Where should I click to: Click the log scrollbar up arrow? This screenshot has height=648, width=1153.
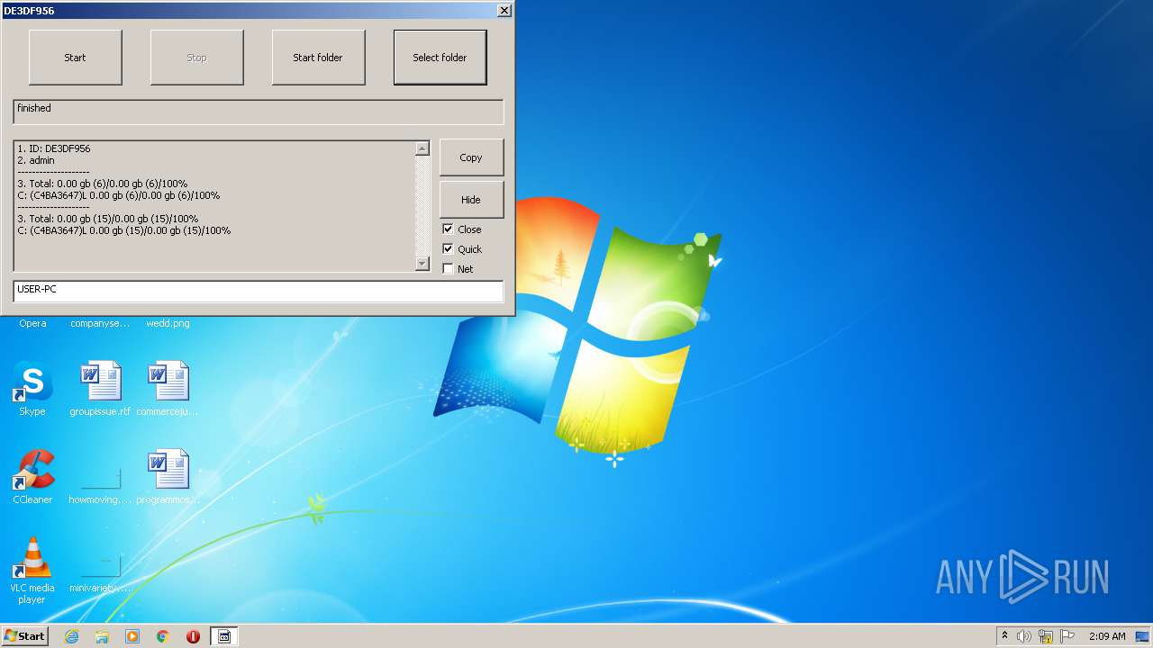(x=422, y=148)
